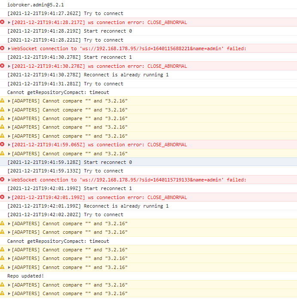Expand the 19:41:28.217Z ws connection error

(x=9, y=22)
